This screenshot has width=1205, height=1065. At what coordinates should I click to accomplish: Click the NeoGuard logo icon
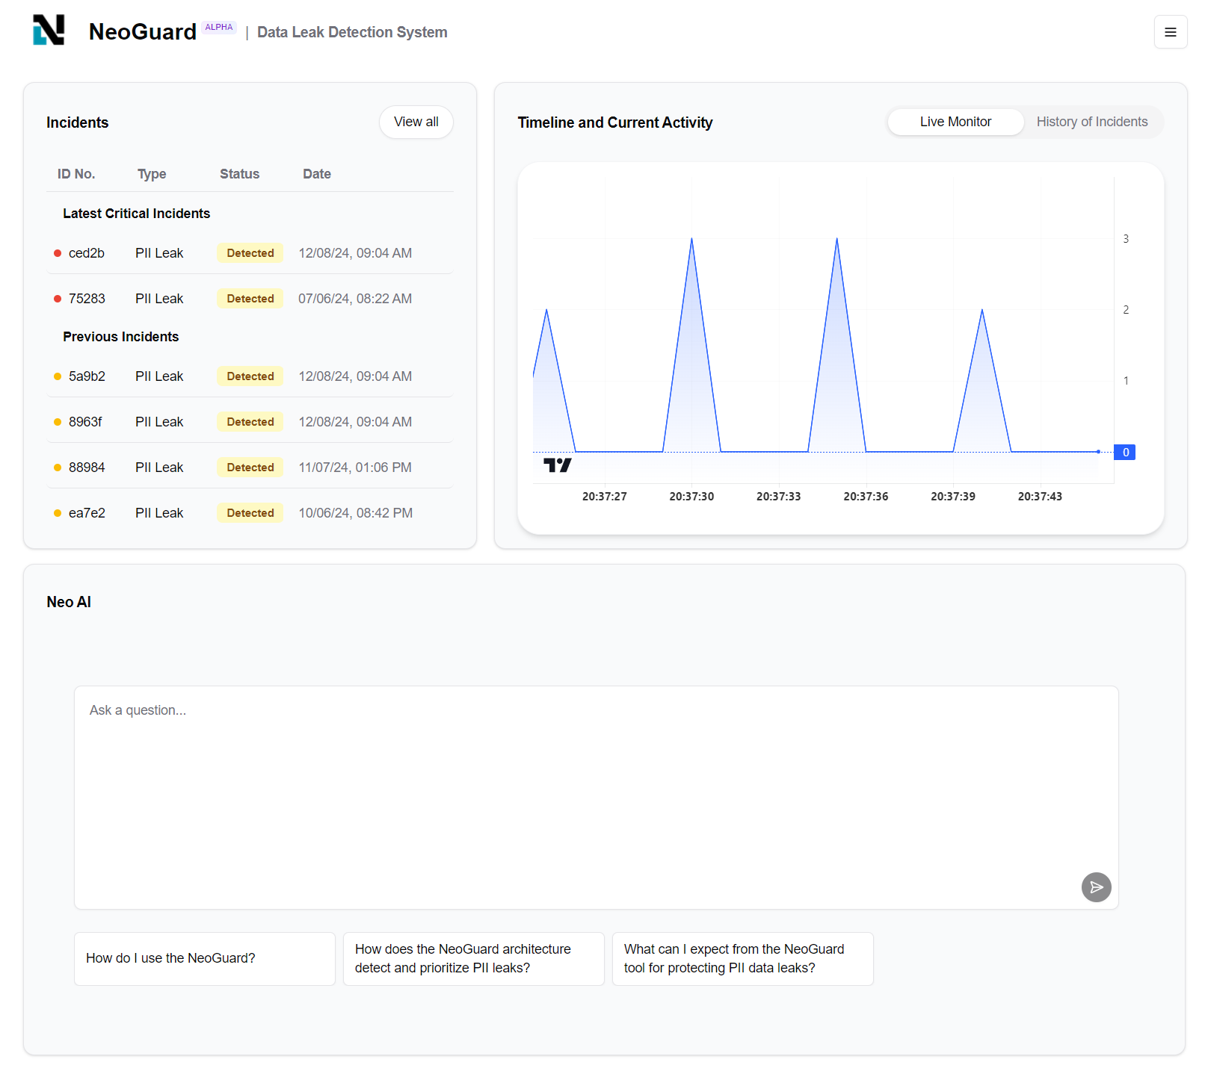click(49, 31)
